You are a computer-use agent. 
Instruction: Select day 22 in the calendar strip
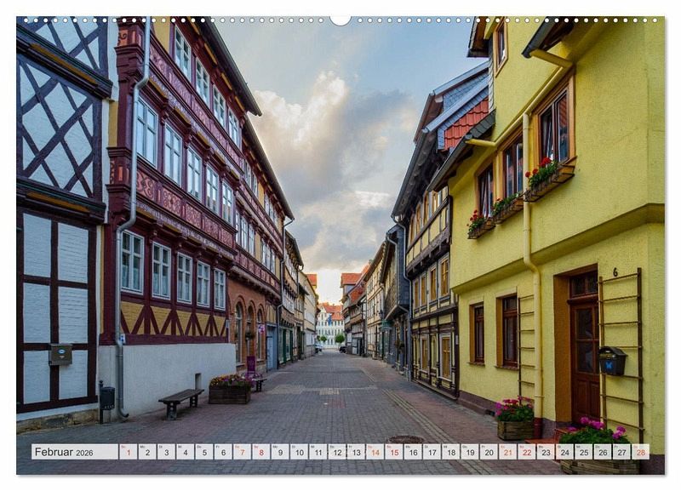click(527, 452)
